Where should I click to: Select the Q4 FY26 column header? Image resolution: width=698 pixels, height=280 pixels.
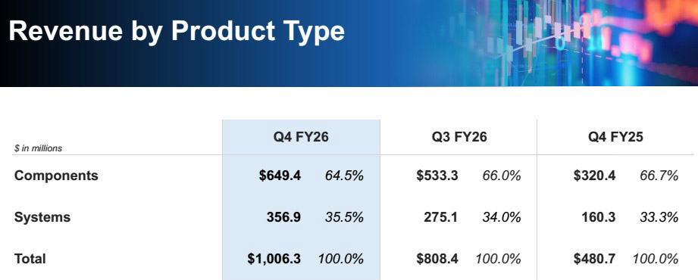pyautogui.click(x=301, y=137)
